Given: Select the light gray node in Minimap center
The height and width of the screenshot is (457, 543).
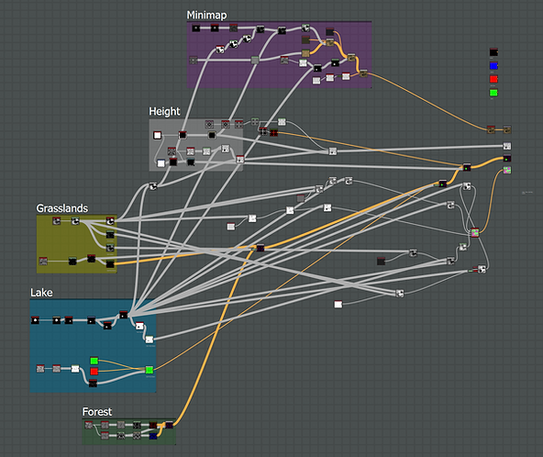Looking at the screenshot, I should click(255, 61).
